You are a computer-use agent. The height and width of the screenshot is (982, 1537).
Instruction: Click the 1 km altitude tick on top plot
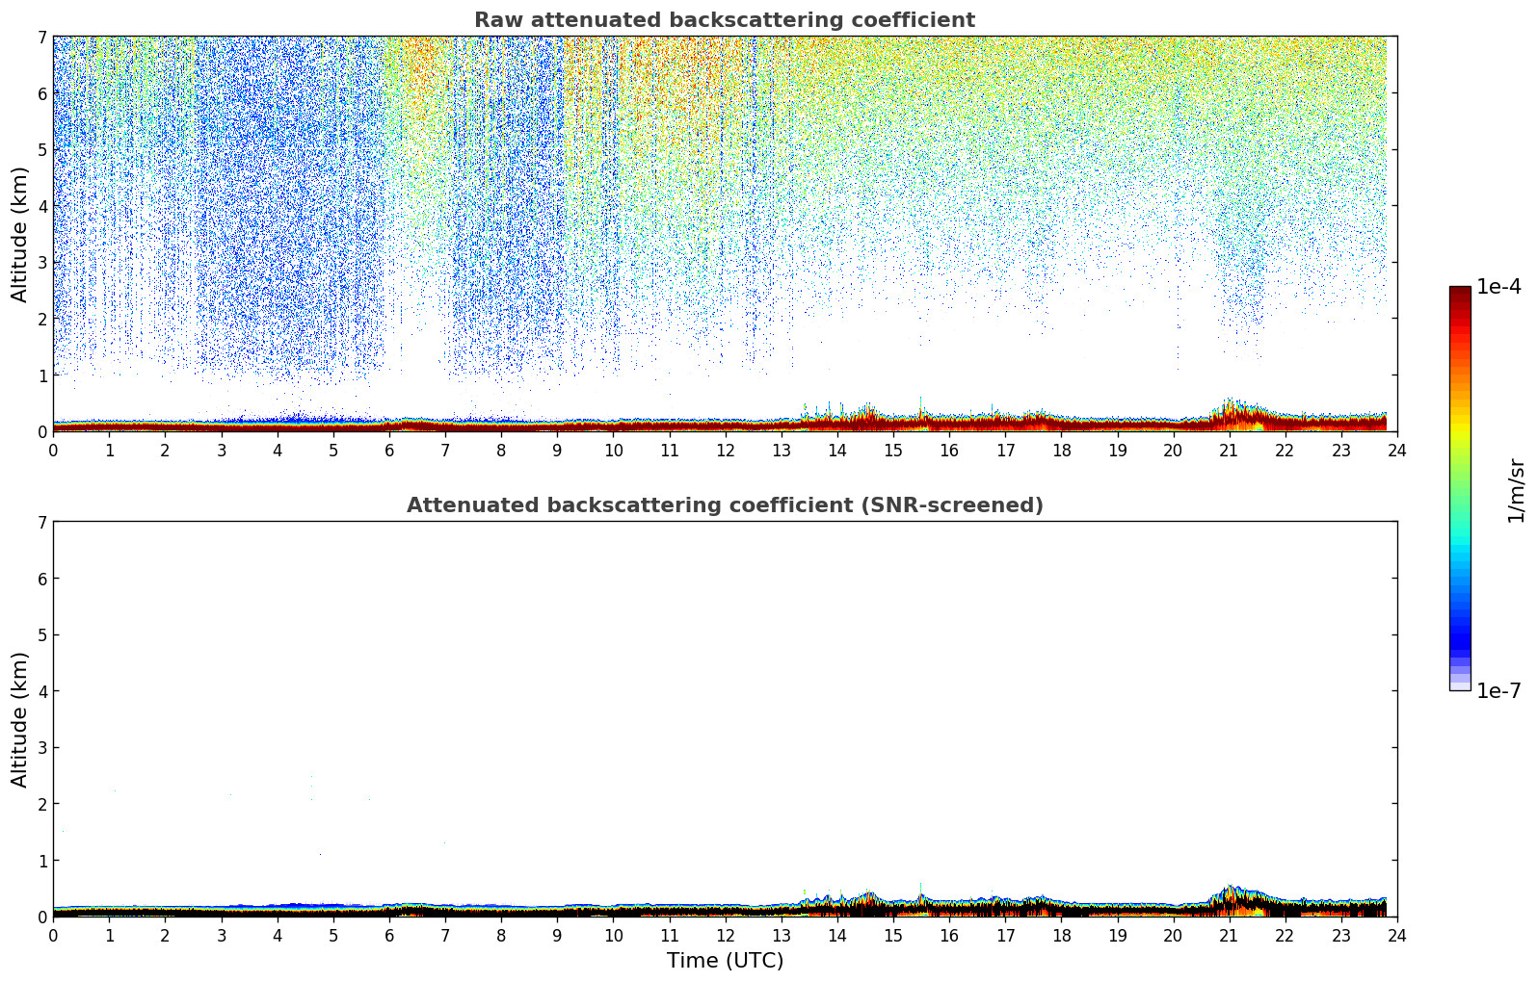tap(41, 375)
